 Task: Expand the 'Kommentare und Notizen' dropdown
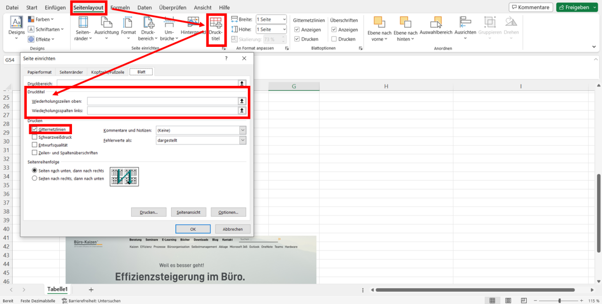242,130
